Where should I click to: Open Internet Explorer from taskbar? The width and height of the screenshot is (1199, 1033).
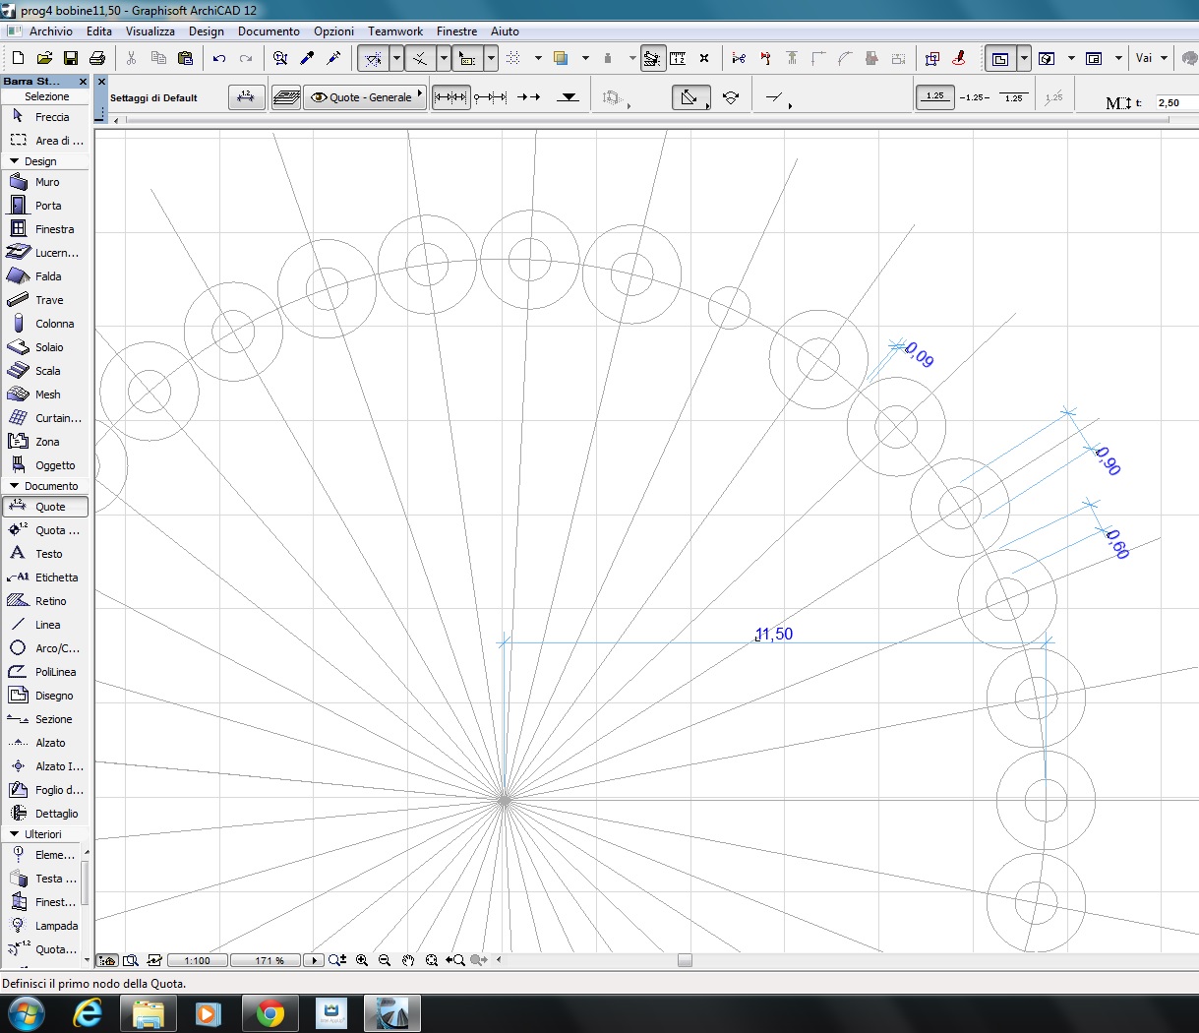click(90, 1013)
